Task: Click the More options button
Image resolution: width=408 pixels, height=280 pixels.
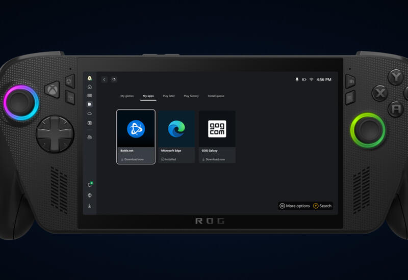Action: 295,206
